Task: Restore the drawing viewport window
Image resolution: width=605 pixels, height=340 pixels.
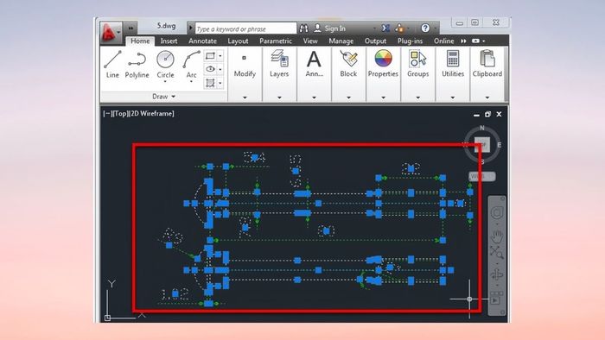Action: click(x=487, y=115)
